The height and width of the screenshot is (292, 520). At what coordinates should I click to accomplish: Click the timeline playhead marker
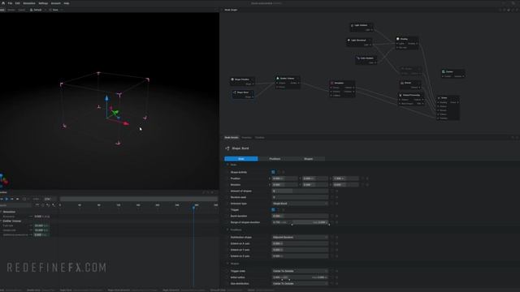tap(193, 207)
